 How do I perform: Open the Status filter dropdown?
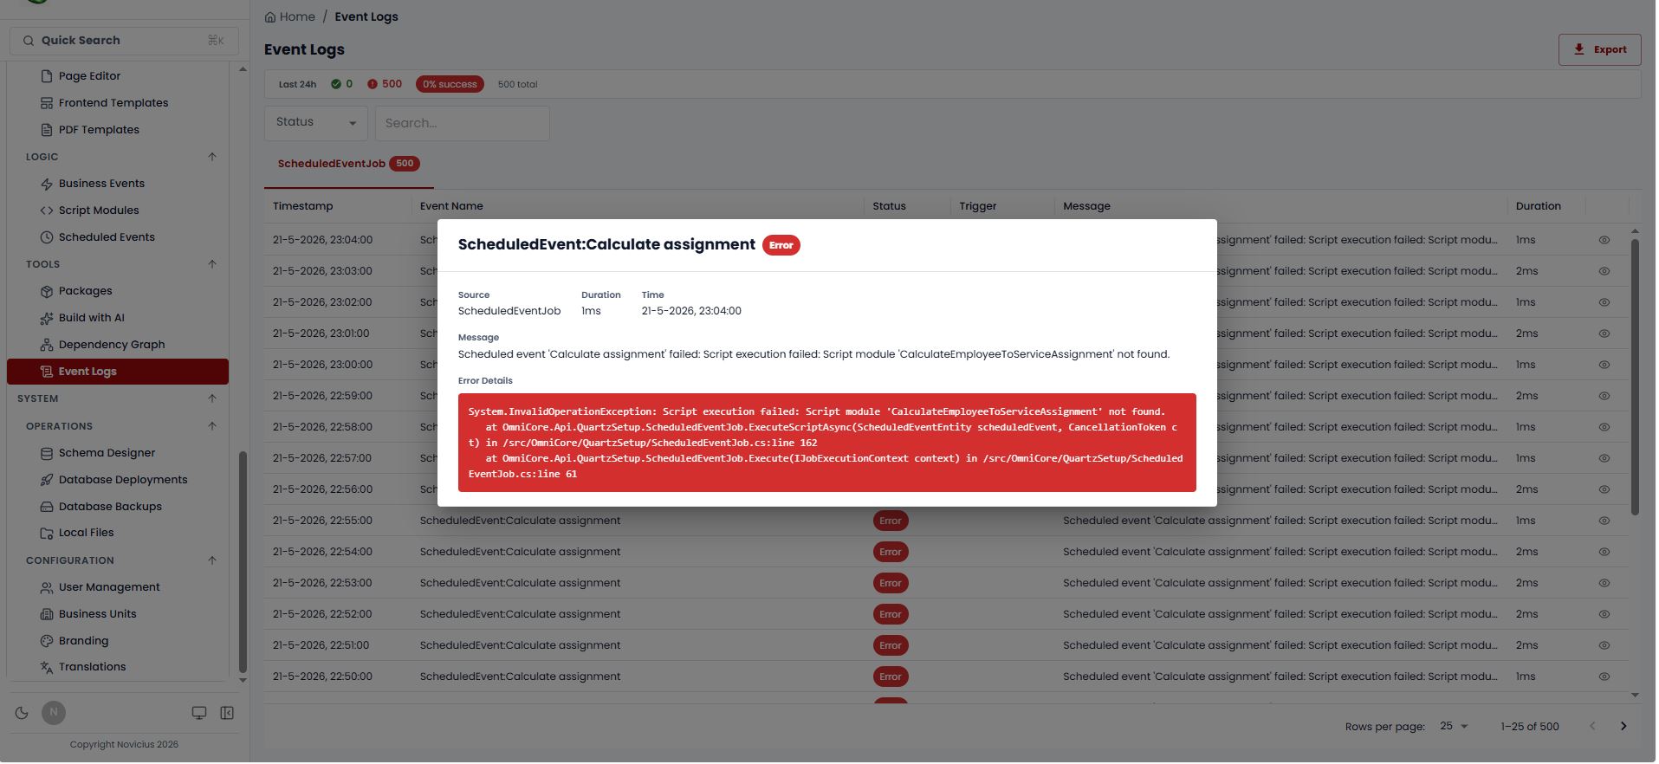point(316,123)
